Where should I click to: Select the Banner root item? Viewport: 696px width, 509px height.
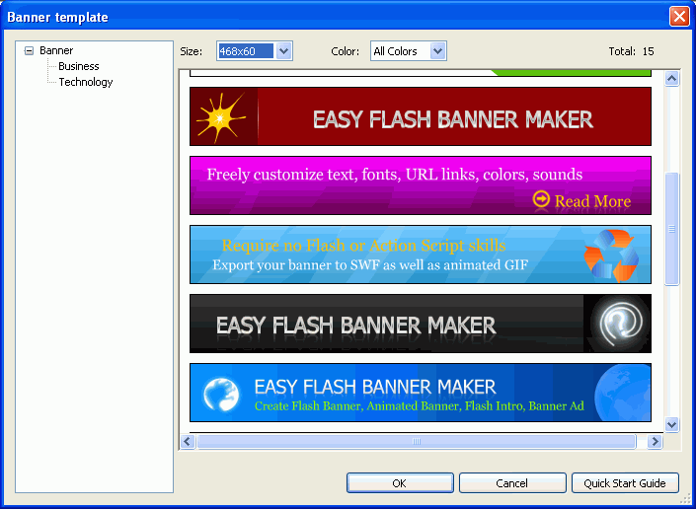56,50
